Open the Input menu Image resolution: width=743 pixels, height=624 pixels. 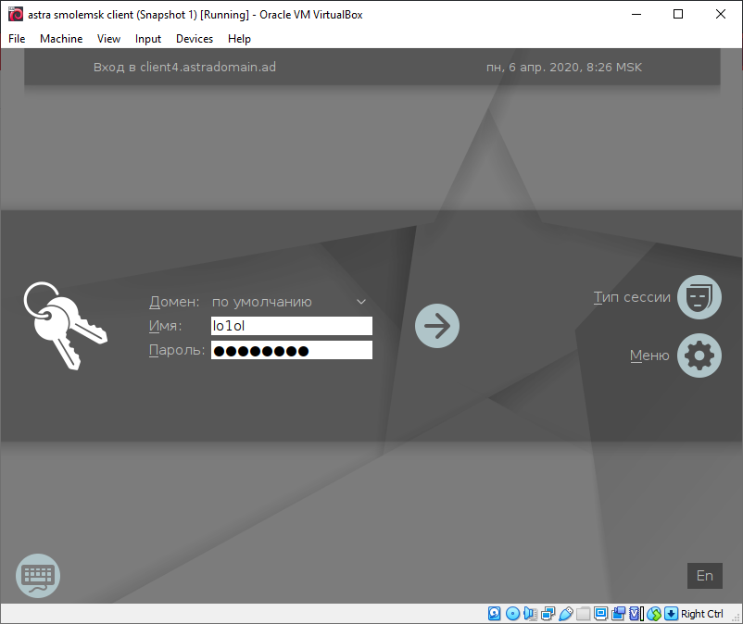(x=148, y=39)
